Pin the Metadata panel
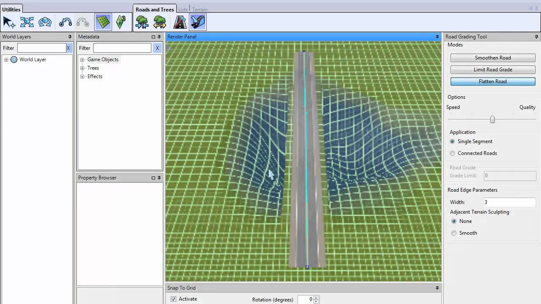This screenshot has height=304, width=541. [x=159, y=37]
